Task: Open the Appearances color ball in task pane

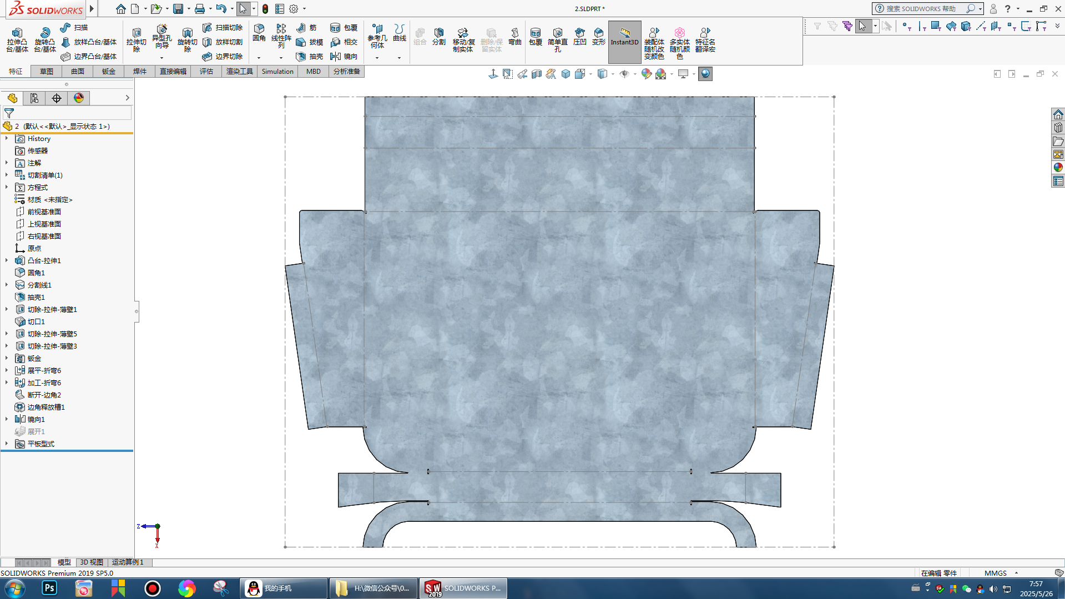Action: [1058, 167]
